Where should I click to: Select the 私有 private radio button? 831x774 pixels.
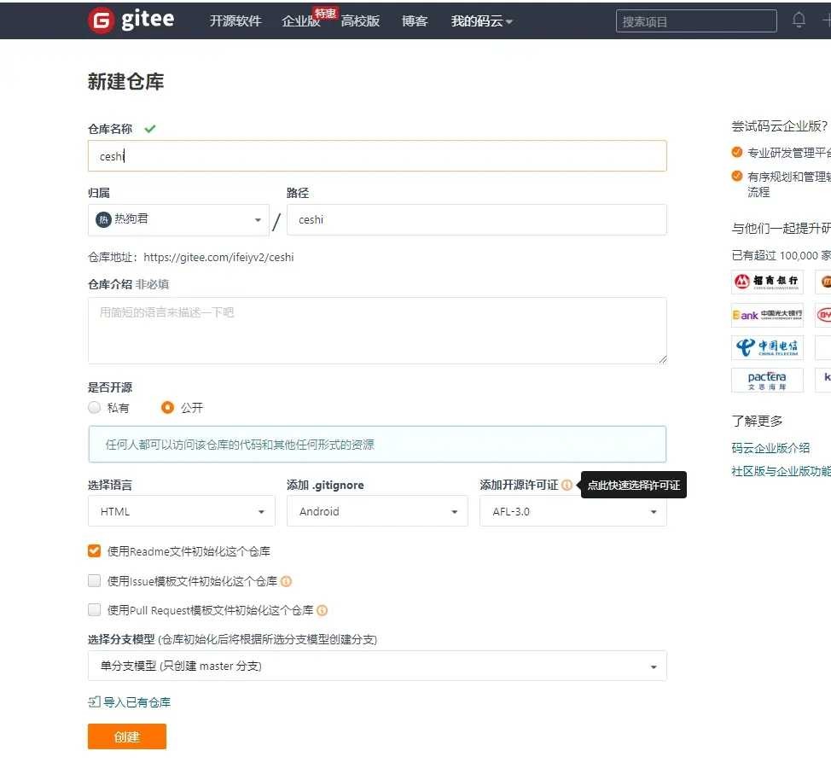(x=95, y=408)
